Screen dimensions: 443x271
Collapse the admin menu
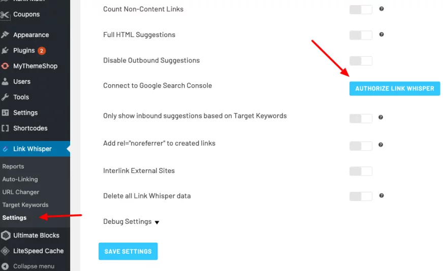click(x=28, y=266)
